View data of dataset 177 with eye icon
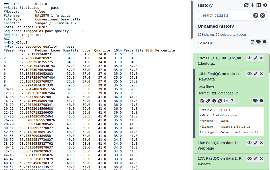270x170 pixels. click(x=249, y=159)
